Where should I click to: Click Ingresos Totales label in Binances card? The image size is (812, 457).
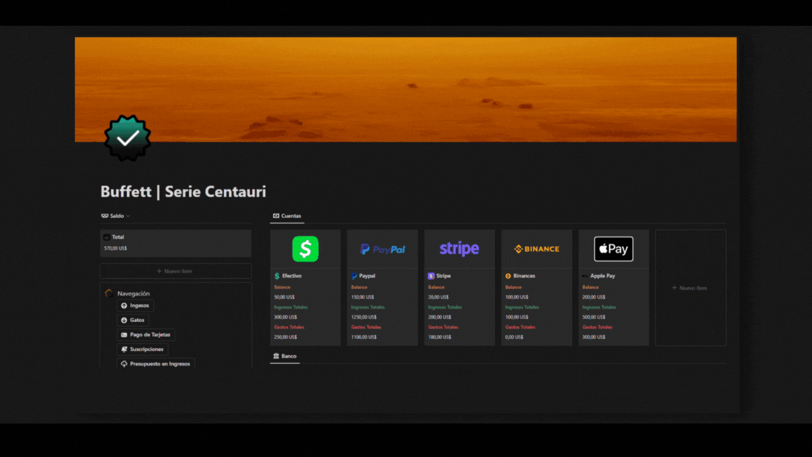click(x=522, y=307)
